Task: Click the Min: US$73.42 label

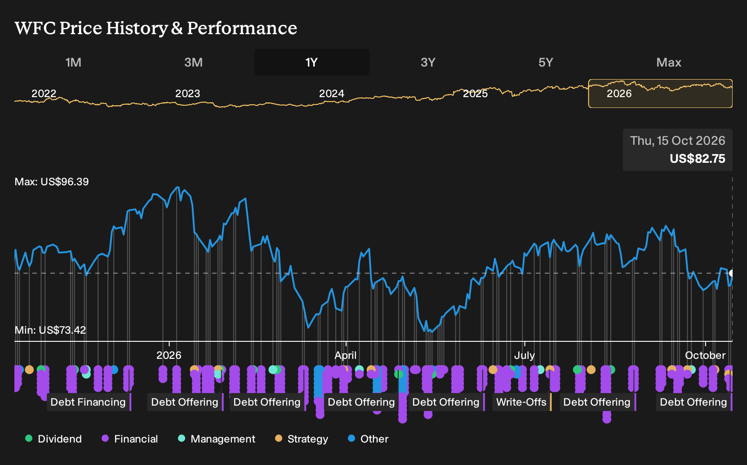Action: coord(50,330)
